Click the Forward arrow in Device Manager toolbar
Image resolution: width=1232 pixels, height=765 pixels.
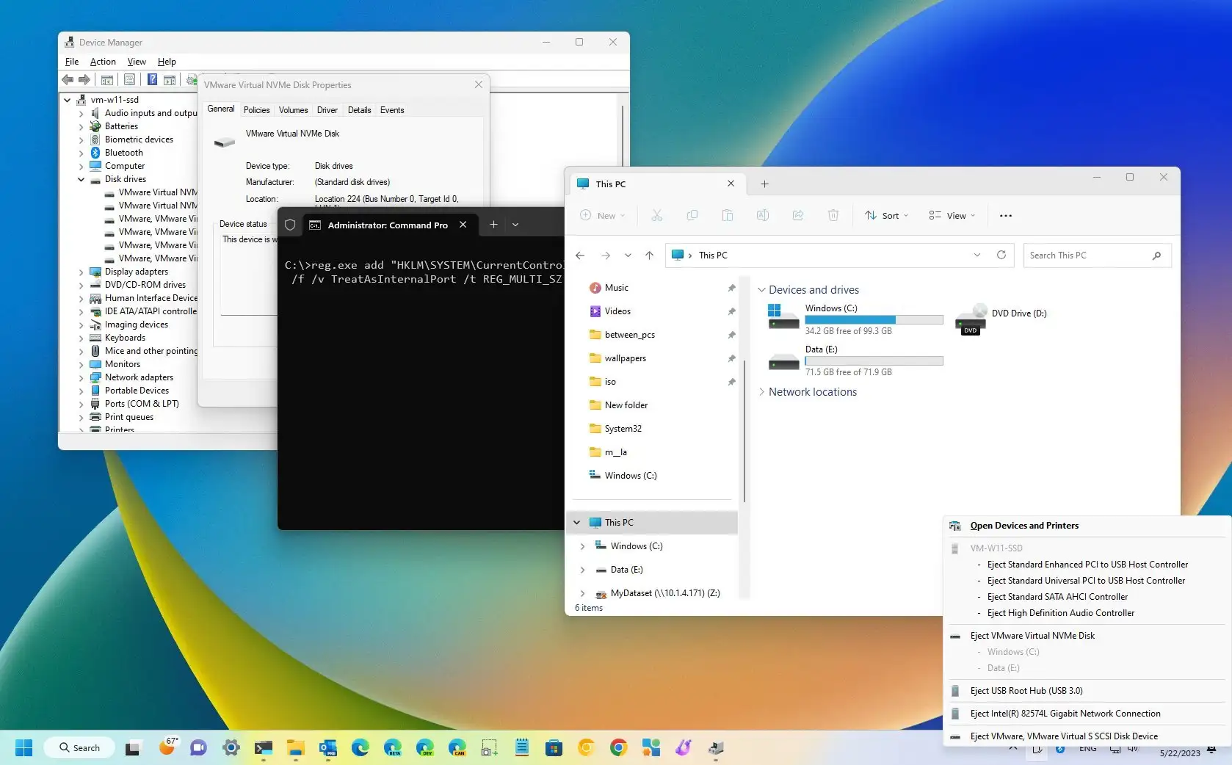pyautogui.click(x=84, y=79)
